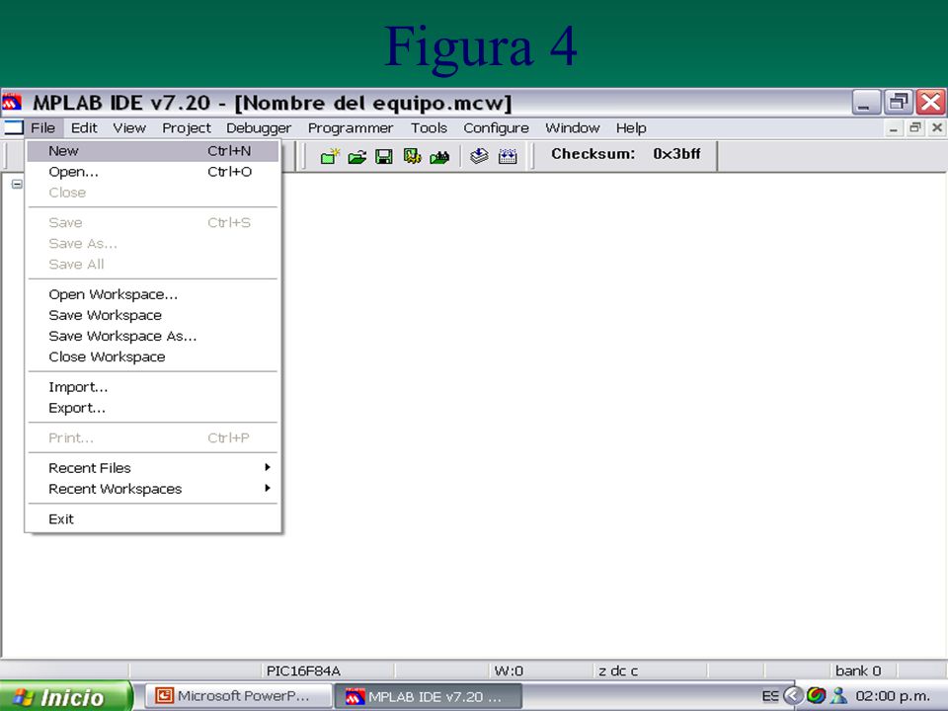Open the Debugger menu
Image resolution: width=948 pixels, height=711 pixels.
pos(259,128)
